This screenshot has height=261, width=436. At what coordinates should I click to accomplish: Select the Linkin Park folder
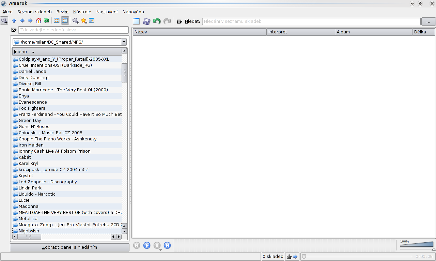[30, 188]
